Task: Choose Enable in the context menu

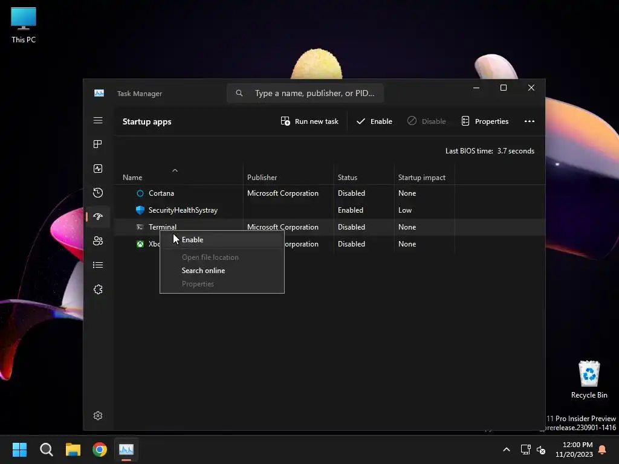Action: coord(222,240)
